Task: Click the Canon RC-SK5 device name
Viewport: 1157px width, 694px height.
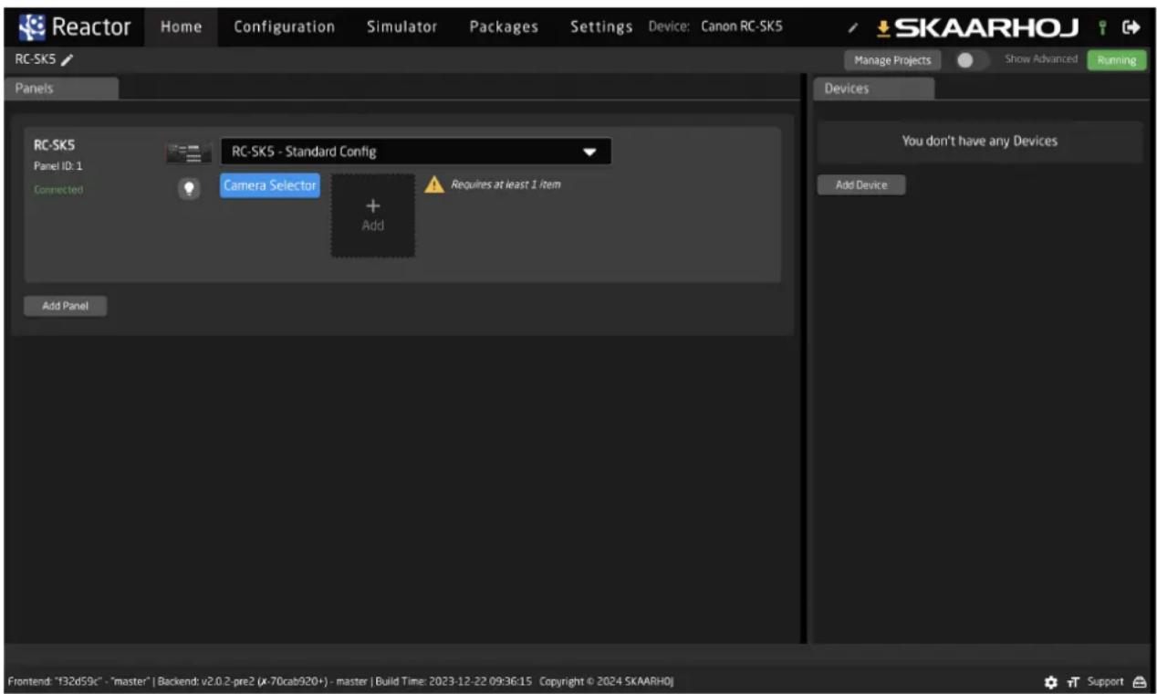Action: tap(742, 26)
